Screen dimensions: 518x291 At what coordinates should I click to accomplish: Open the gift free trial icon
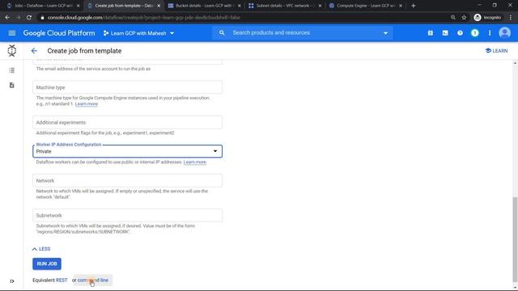[x=430, y=33]
